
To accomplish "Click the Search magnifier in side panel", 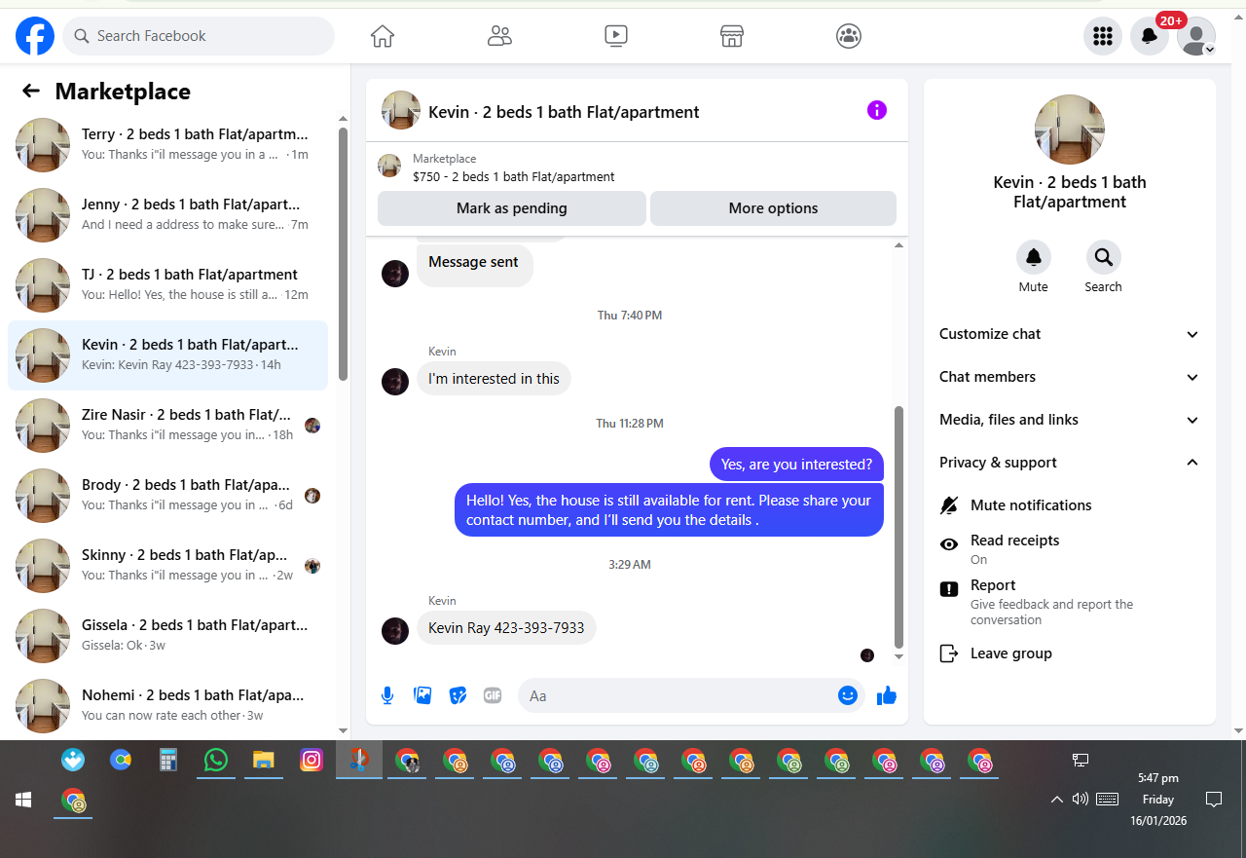I will pos(1104,257).
